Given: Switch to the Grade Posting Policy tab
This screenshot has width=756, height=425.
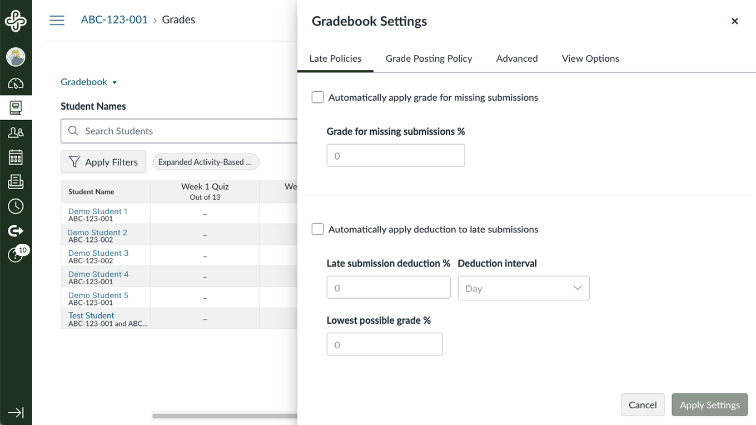Looking at the screenshot, I should coord(429,58).
